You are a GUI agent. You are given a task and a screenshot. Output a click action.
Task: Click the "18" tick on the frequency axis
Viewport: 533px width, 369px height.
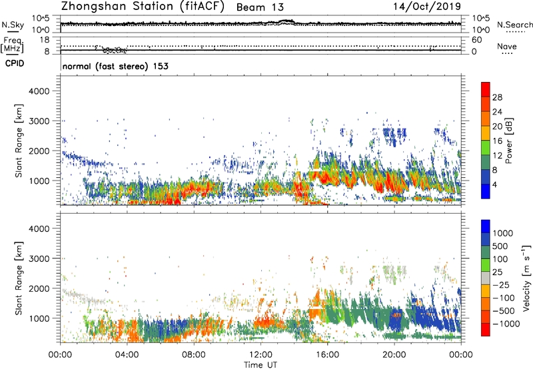pyautogui.click(x=45, y=40)
